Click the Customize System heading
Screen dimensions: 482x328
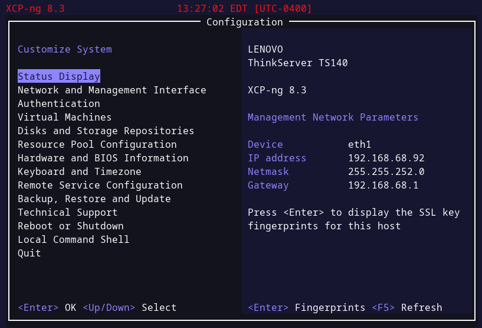coord(64,49)
